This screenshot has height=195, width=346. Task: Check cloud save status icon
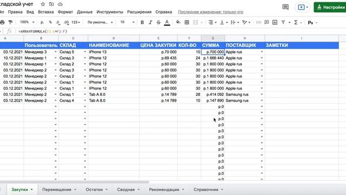point(60,4)
